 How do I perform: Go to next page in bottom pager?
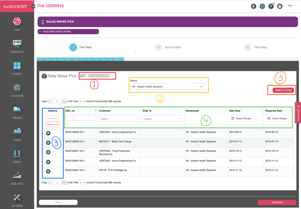click(x=64, y=183)
